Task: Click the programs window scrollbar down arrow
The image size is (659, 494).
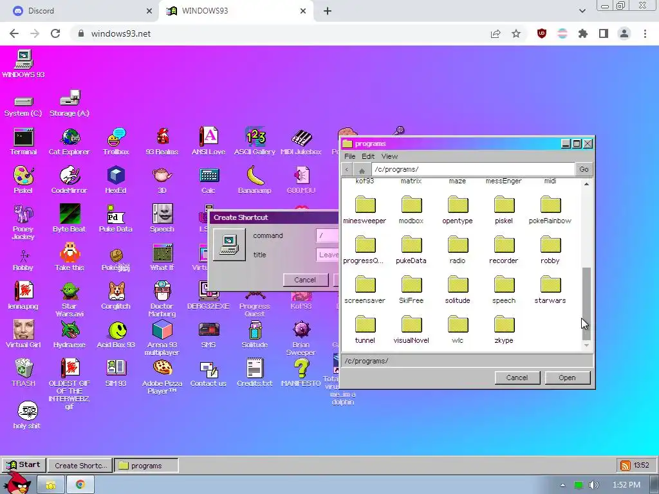Action: pos(586,345)
